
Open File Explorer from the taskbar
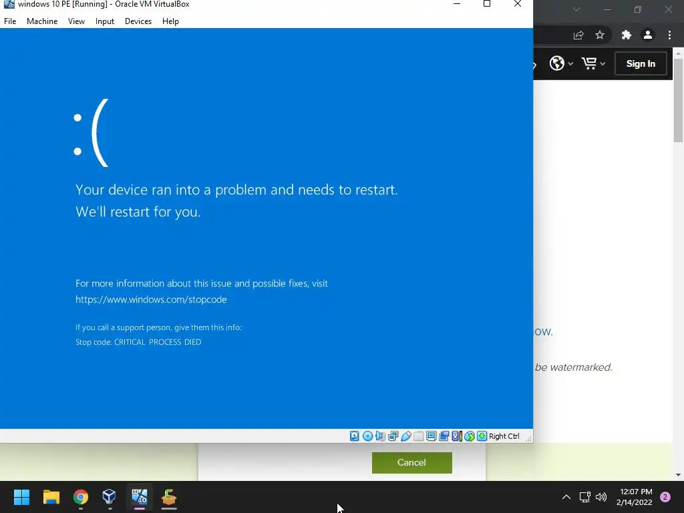(51, 497)
